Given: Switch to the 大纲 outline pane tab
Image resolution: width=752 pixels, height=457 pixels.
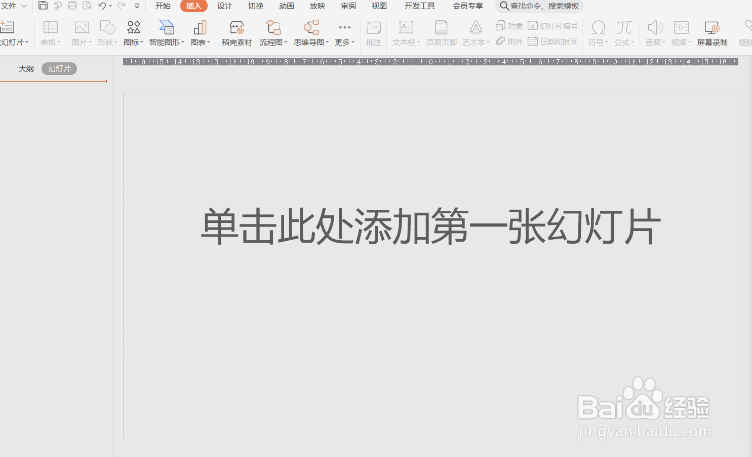Looking at the screenshot, I should point(26,69).
